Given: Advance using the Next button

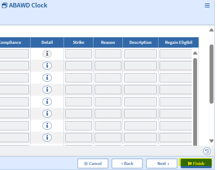Looking at the screenshot, I should pyautogui.click(x=162, y=163).
